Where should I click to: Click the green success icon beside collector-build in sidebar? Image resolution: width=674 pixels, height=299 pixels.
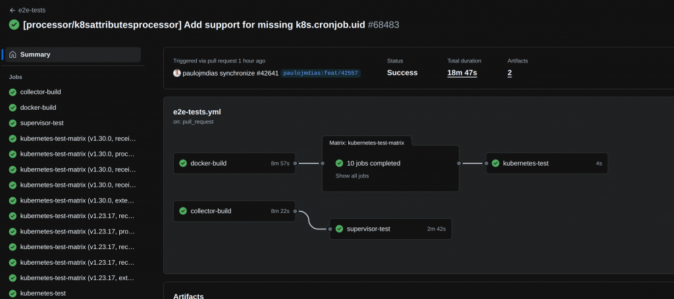13,92
